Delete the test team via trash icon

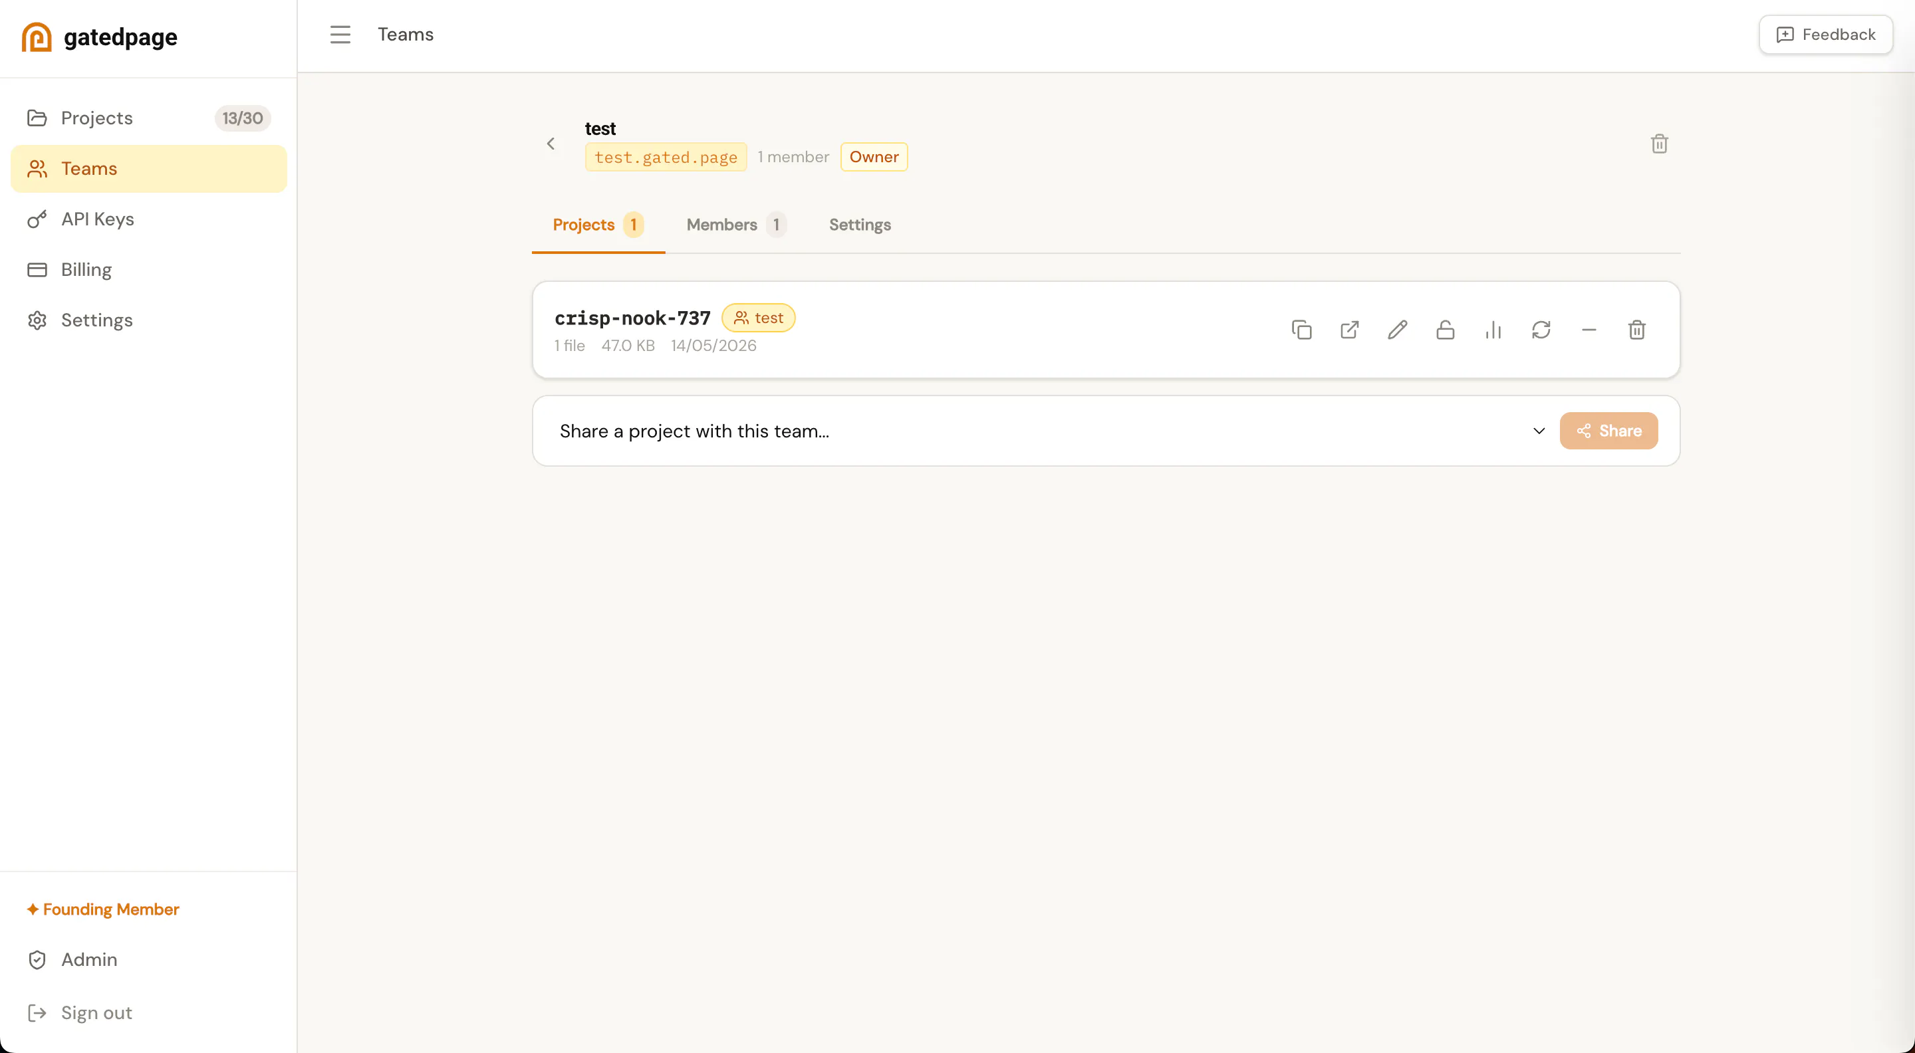[1659, 144]
